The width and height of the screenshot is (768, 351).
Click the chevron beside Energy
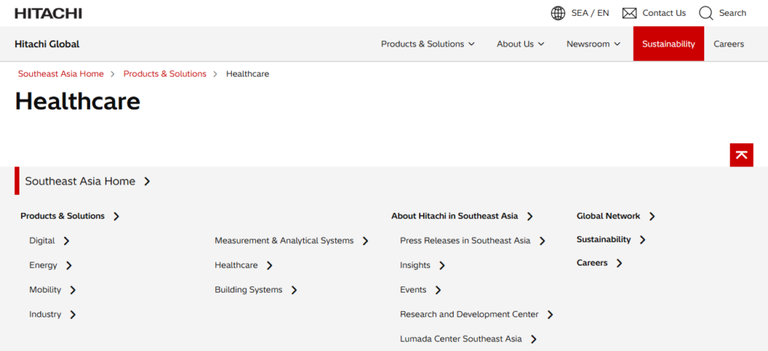[x=69, y=265]
